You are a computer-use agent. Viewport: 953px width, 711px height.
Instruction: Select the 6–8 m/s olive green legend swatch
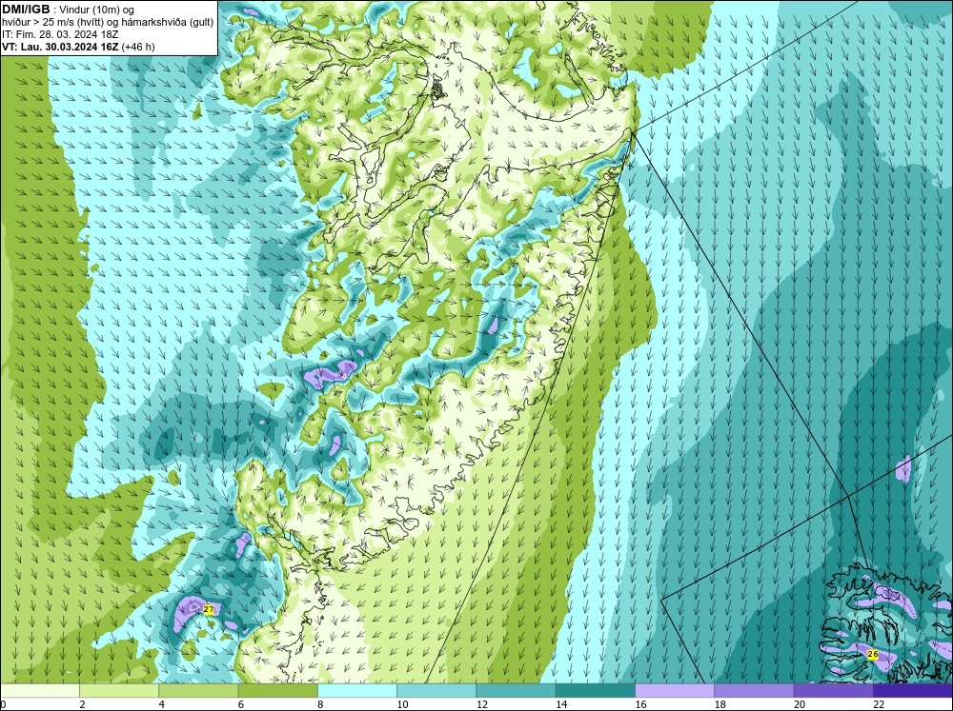coord(277,691)
